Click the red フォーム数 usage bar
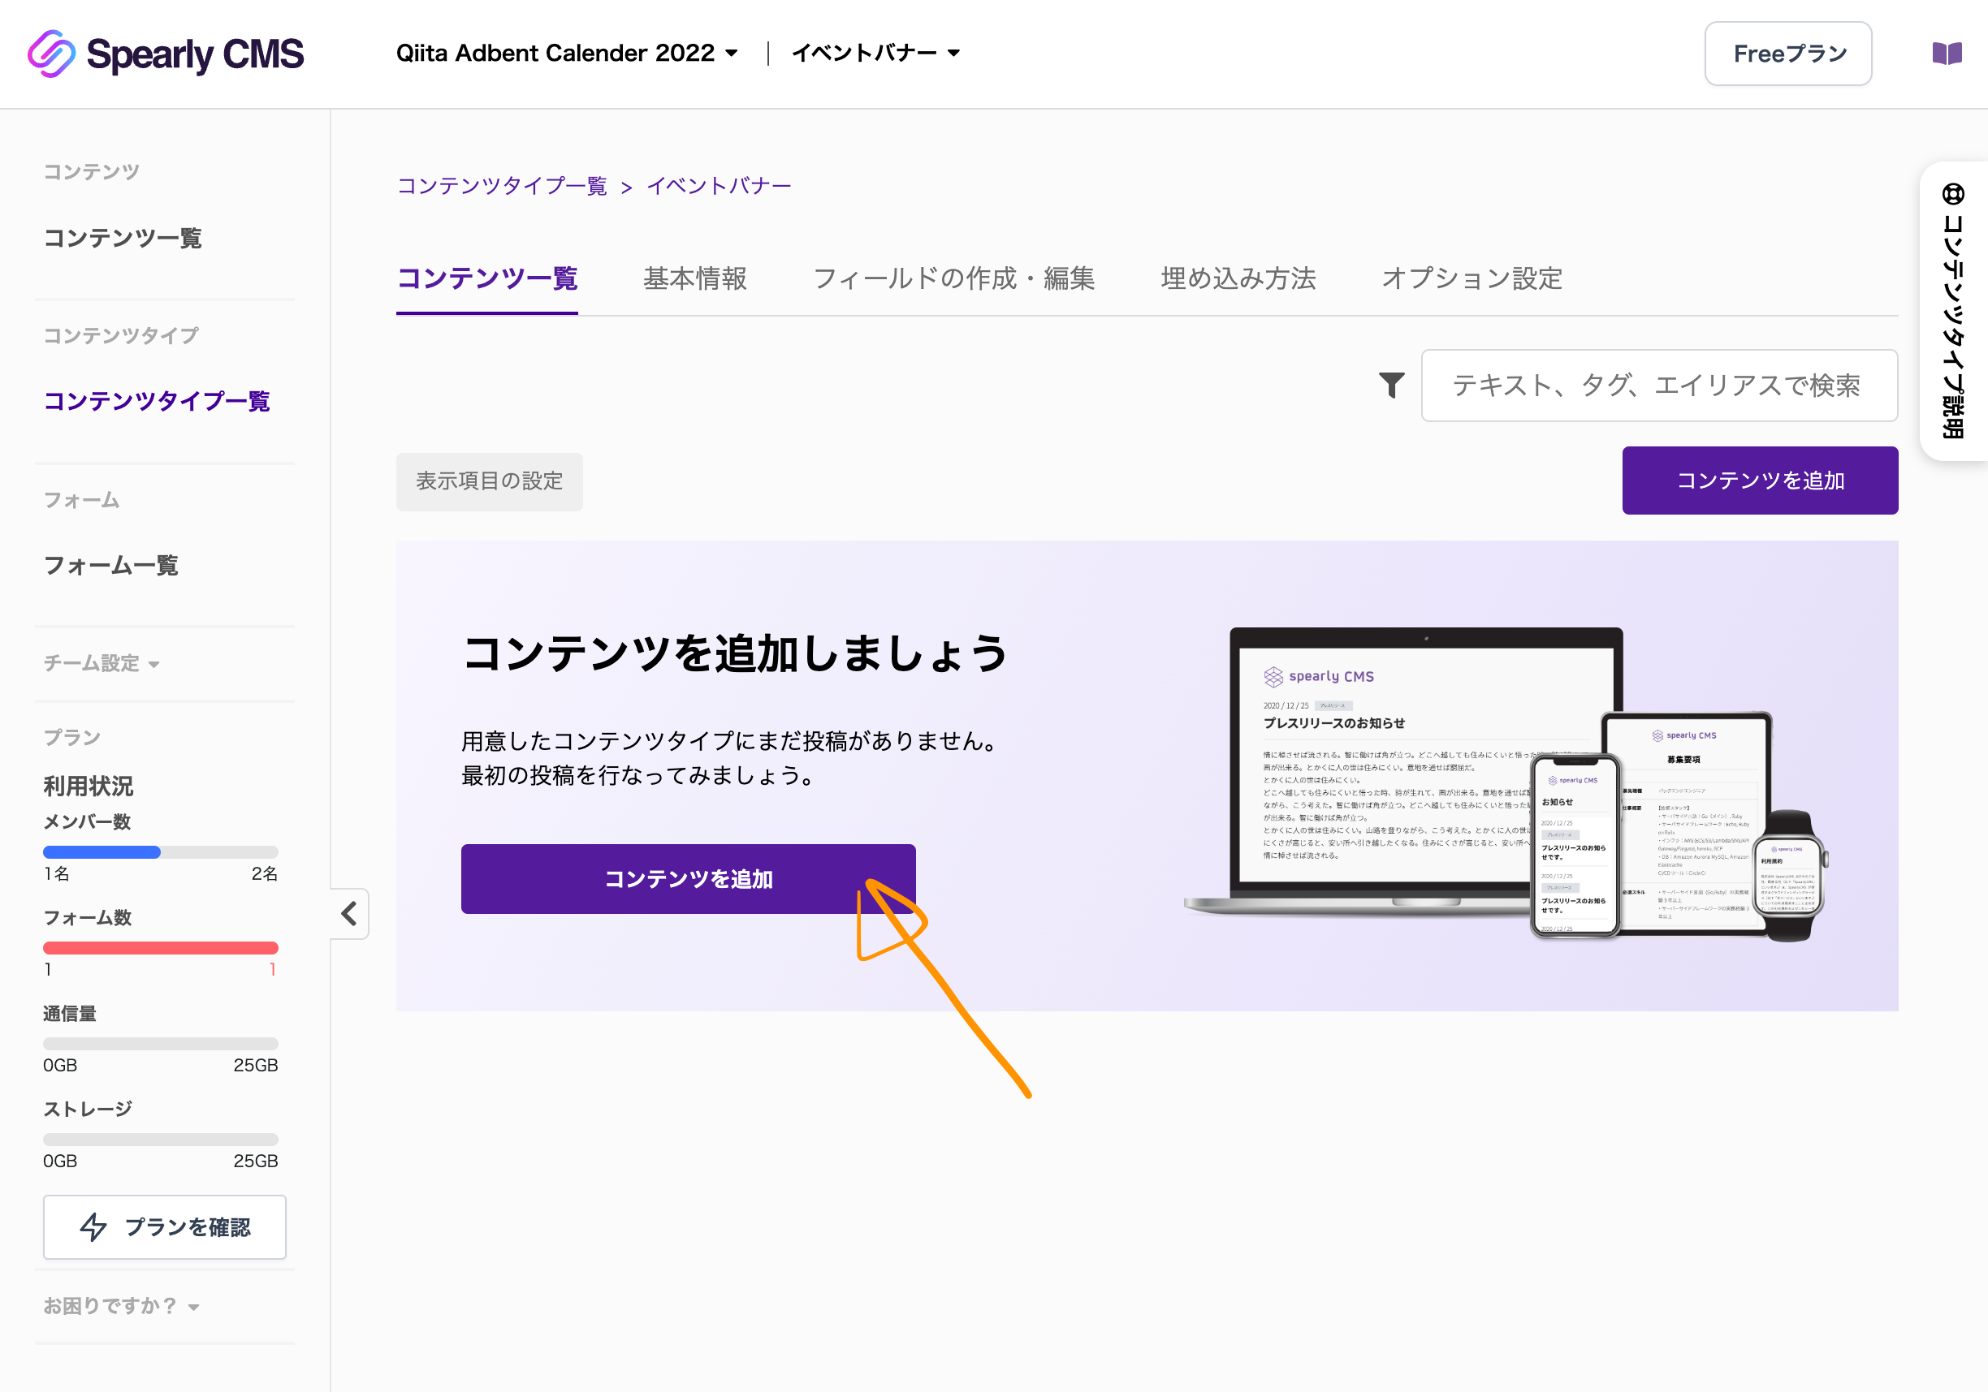The width and height of the screenshot is (1988, 1392). (160, 947)
